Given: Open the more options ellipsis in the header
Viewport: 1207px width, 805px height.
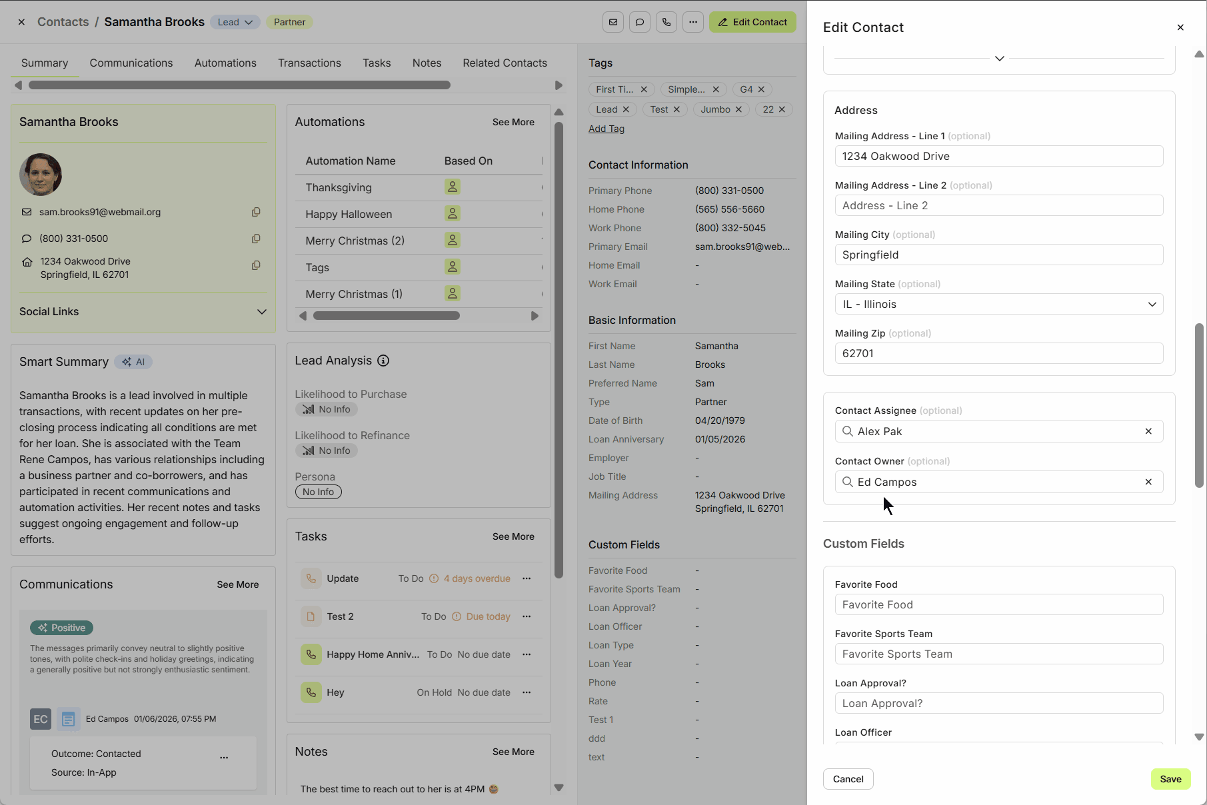Looking at the screenshot, I should click(693, 22).
